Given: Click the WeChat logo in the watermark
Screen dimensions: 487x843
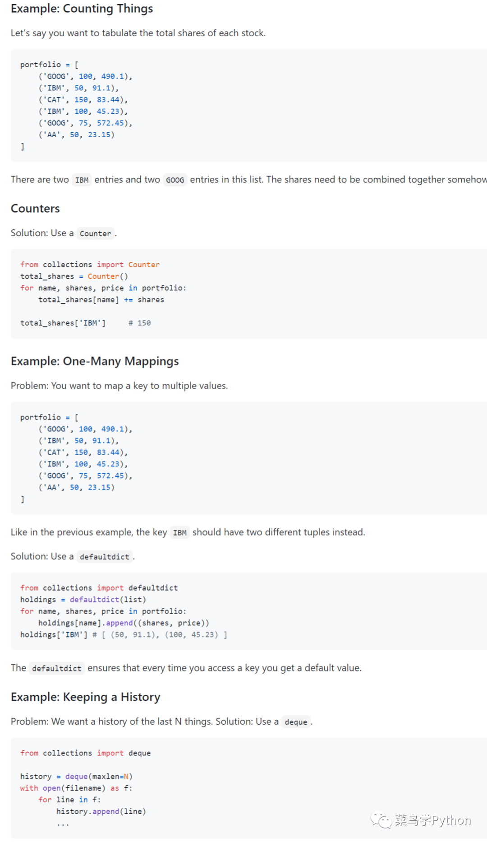Looking at the screenshot, I should pos(381,820).
